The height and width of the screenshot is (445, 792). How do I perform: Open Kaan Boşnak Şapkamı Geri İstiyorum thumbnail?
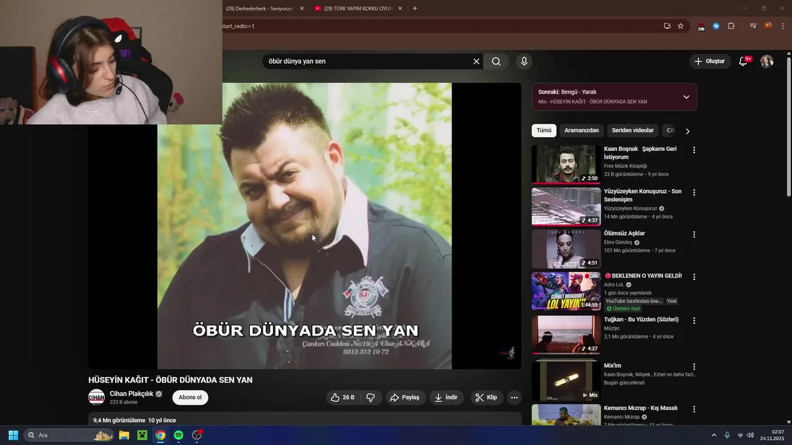click(566, 164)
